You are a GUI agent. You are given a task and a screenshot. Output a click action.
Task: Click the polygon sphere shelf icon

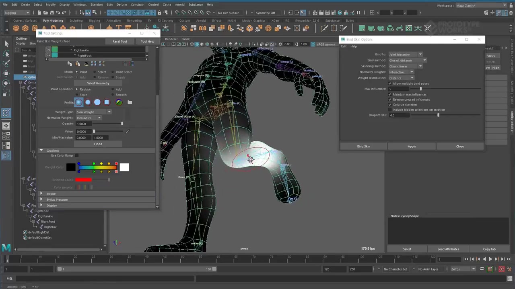[x=16, y=28]
